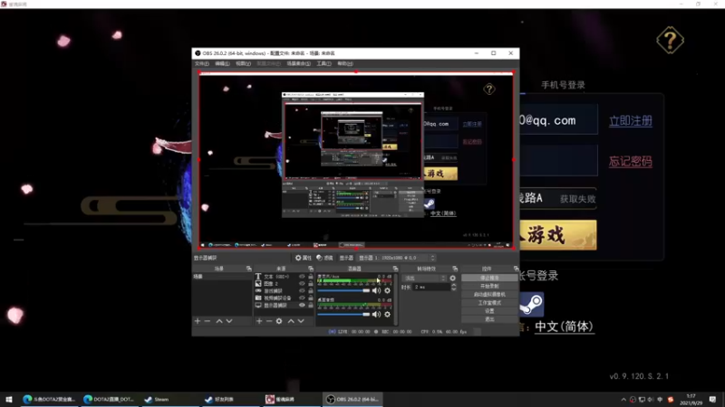The image size is (725, 407).
Task: Show hidden system tray icons chevron
Action: [x=623, y=400]
